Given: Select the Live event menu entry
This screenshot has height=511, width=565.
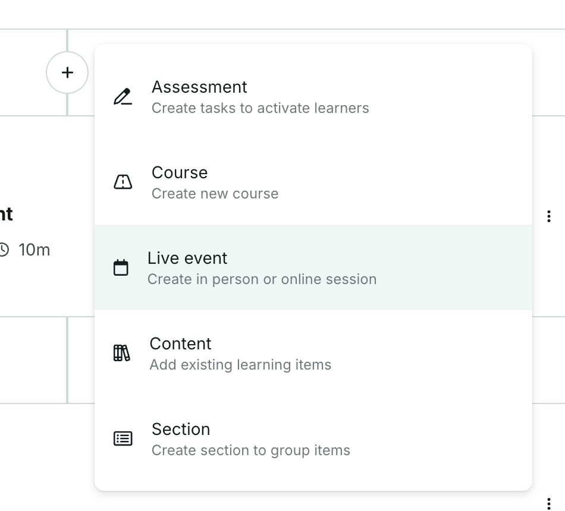Looking at the screenshot, I should pyautogui.click(x=187, y=258).
